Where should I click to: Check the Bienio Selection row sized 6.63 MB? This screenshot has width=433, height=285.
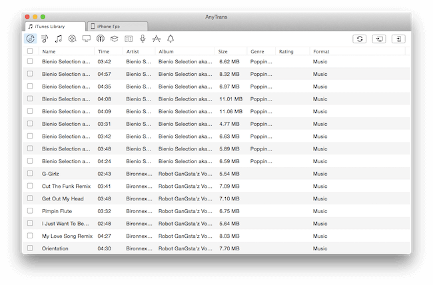30,136
